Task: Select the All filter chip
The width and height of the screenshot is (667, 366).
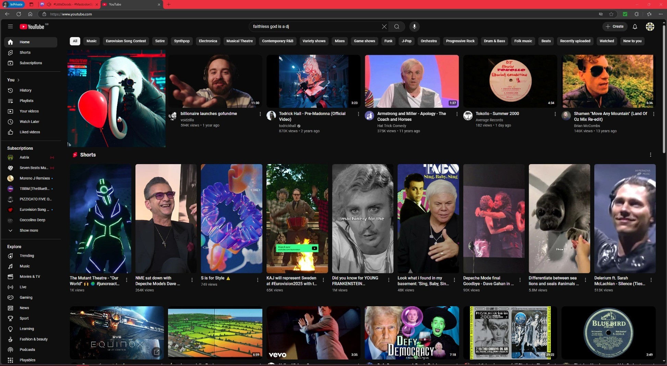Action: (x=75, y=41)
